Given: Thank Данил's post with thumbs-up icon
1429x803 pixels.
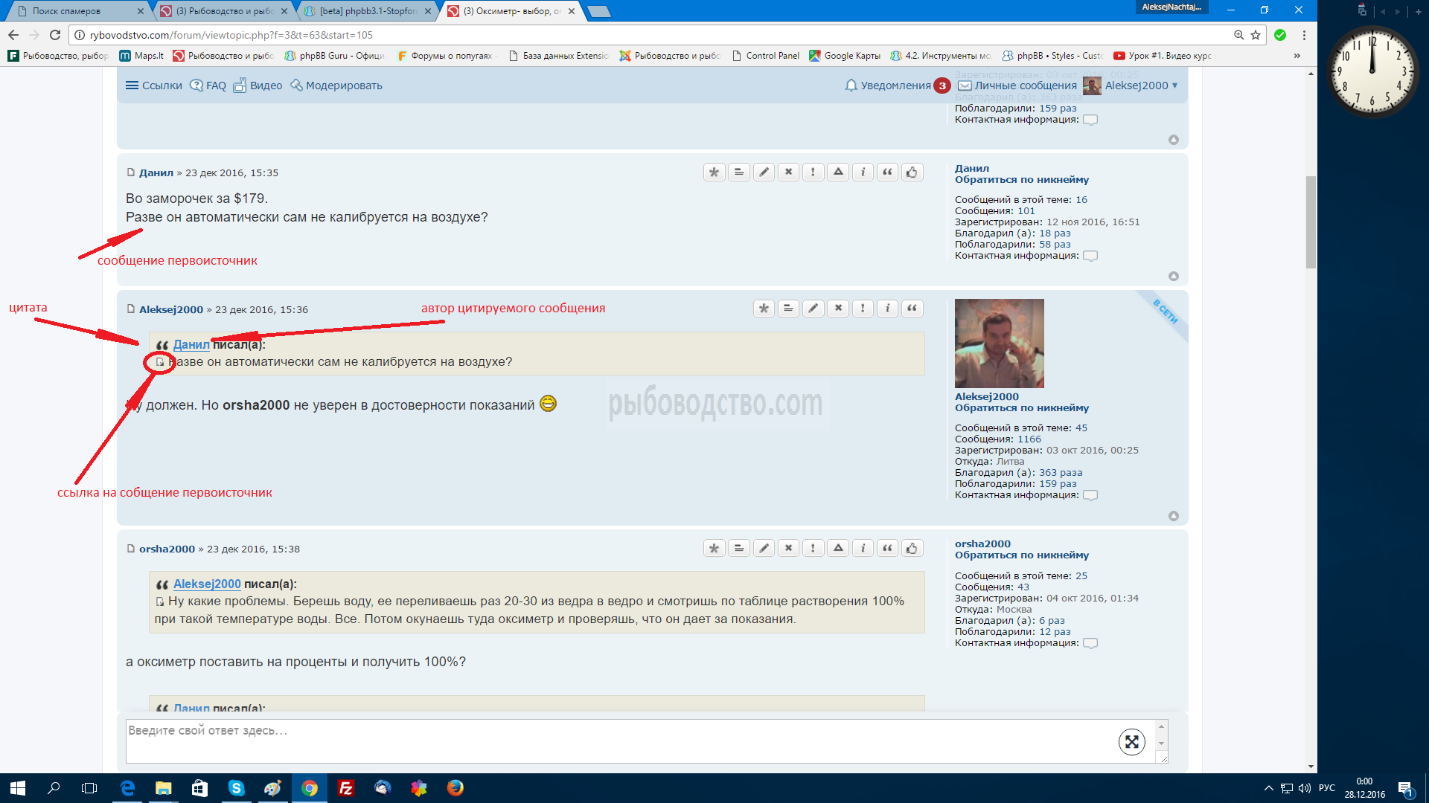Looking at the screenshot, I should point(912,172).
